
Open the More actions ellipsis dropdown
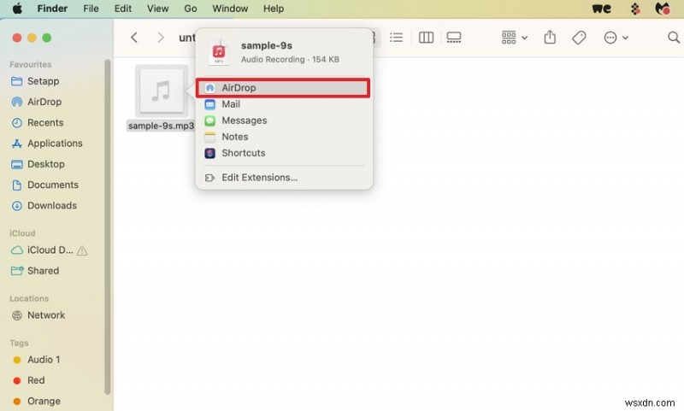(616, 38)
